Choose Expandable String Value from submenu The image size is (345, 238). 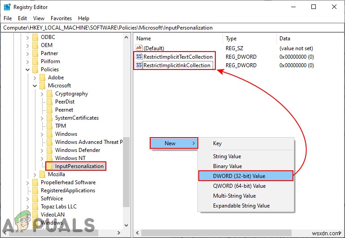(246, 206)
